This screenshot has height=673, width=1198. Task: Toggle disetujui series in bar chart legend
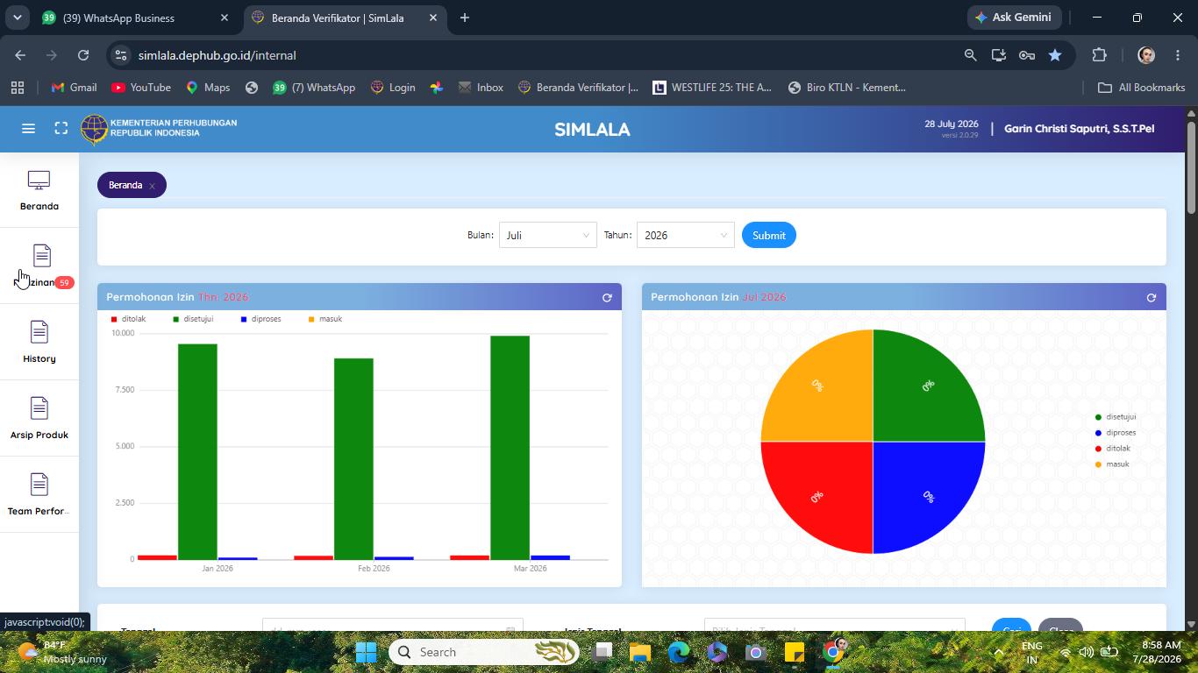(x=193, y=319)
